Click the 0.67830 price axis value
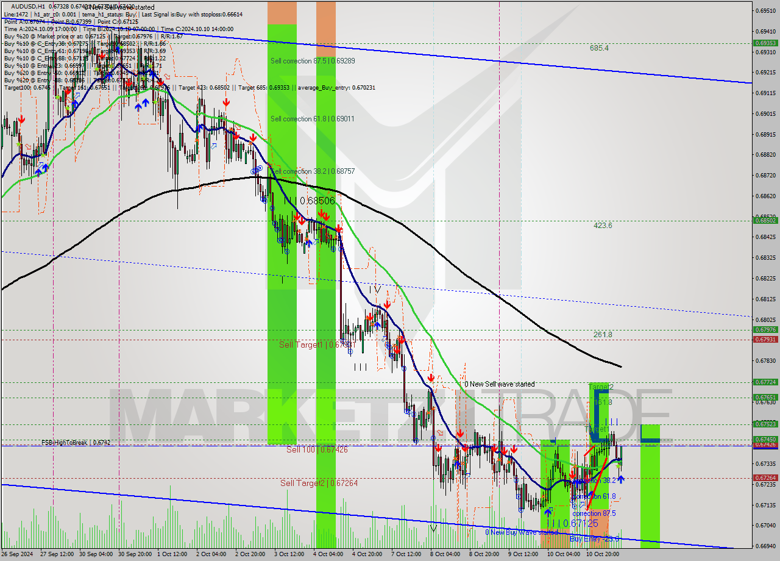The height and width of the screenshot is (561, 780). [x=765, y=361]
